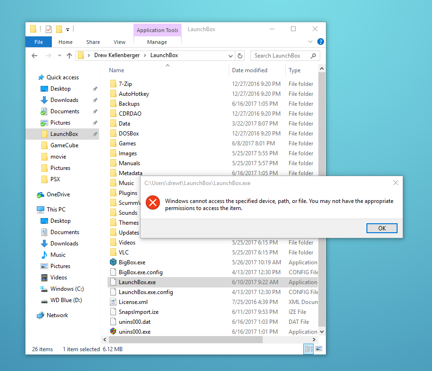
Task: Switch to the View ribbon tab
Action: click(120, 42)
